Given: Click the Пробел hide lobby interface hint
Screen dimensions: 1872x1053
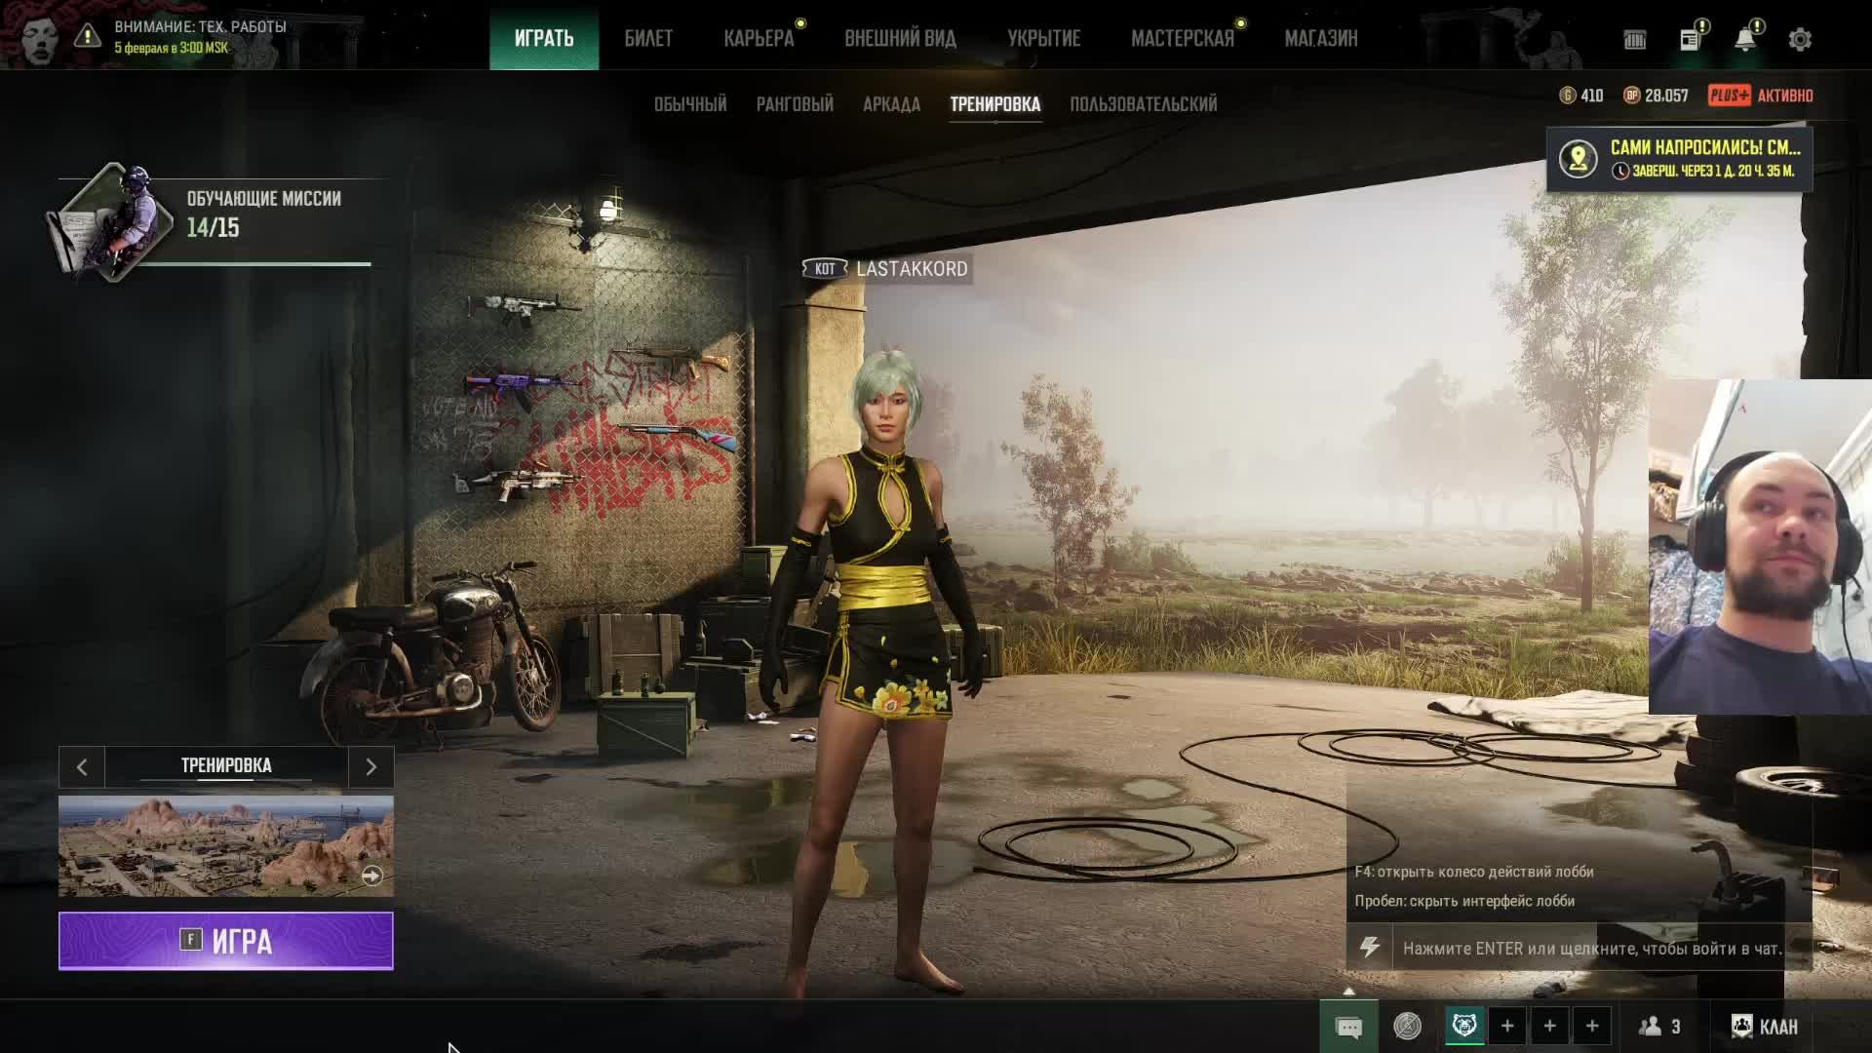Looking at the screenshot, I should [x=1464, y=901].
